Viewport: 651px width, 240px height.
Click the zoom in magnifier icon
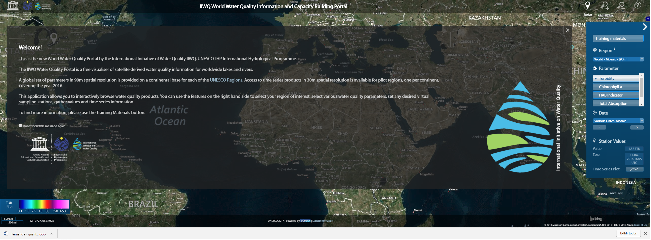click(x=605, y=6)
